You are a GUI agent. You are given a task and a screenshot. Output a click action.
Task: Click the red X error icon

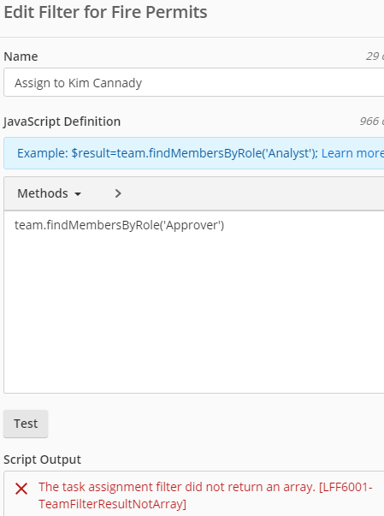21,489
